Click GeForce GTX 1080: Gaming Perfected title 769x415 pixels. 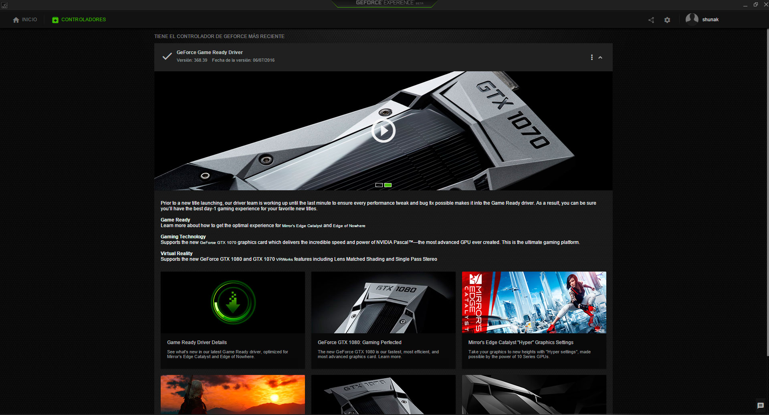pyautogui.click(x=359, y=342)
